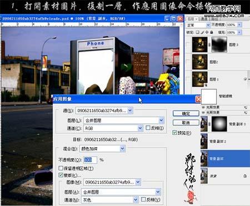Image resolution: width=250 pixels, height=206 pixels.
Task: Switch to the 通道 channels tab
Action: point(204,19)
